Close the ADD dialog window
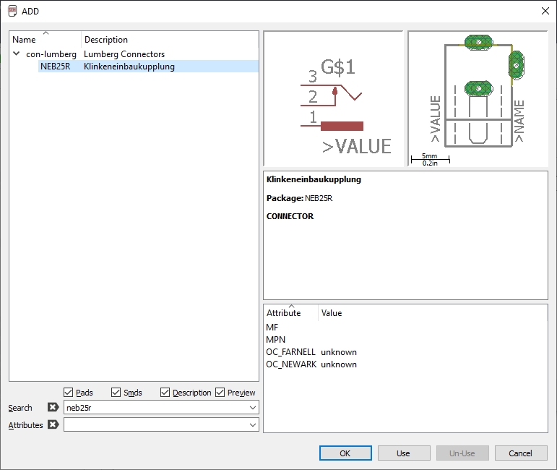 pos(545,11)
